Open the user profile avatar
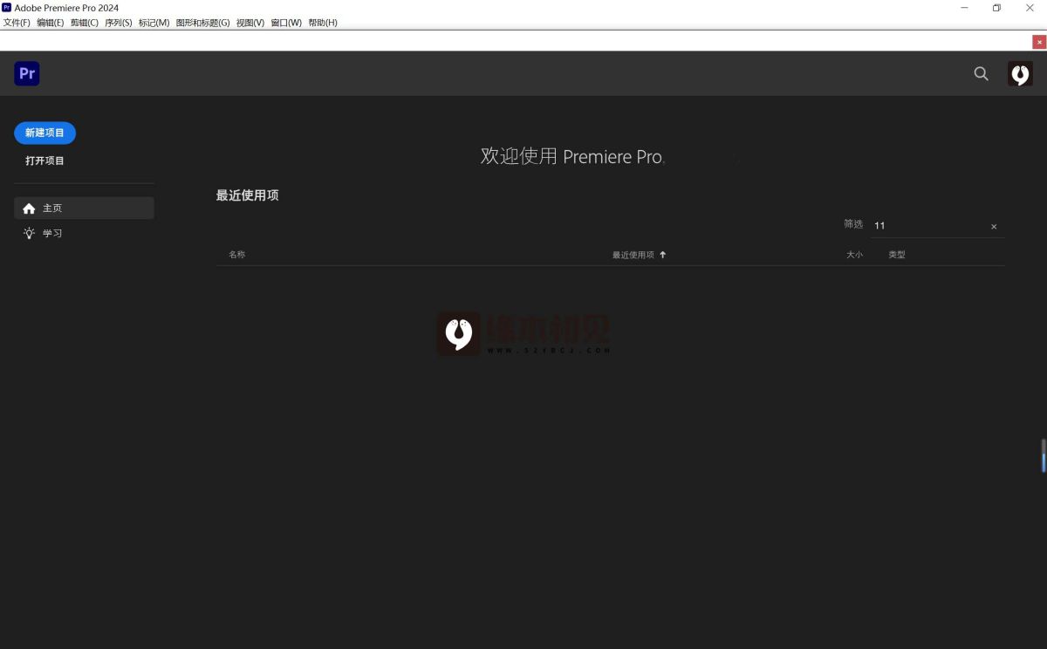The width and height of the screenshot is (1047, 649). (x=1020, y=74)
